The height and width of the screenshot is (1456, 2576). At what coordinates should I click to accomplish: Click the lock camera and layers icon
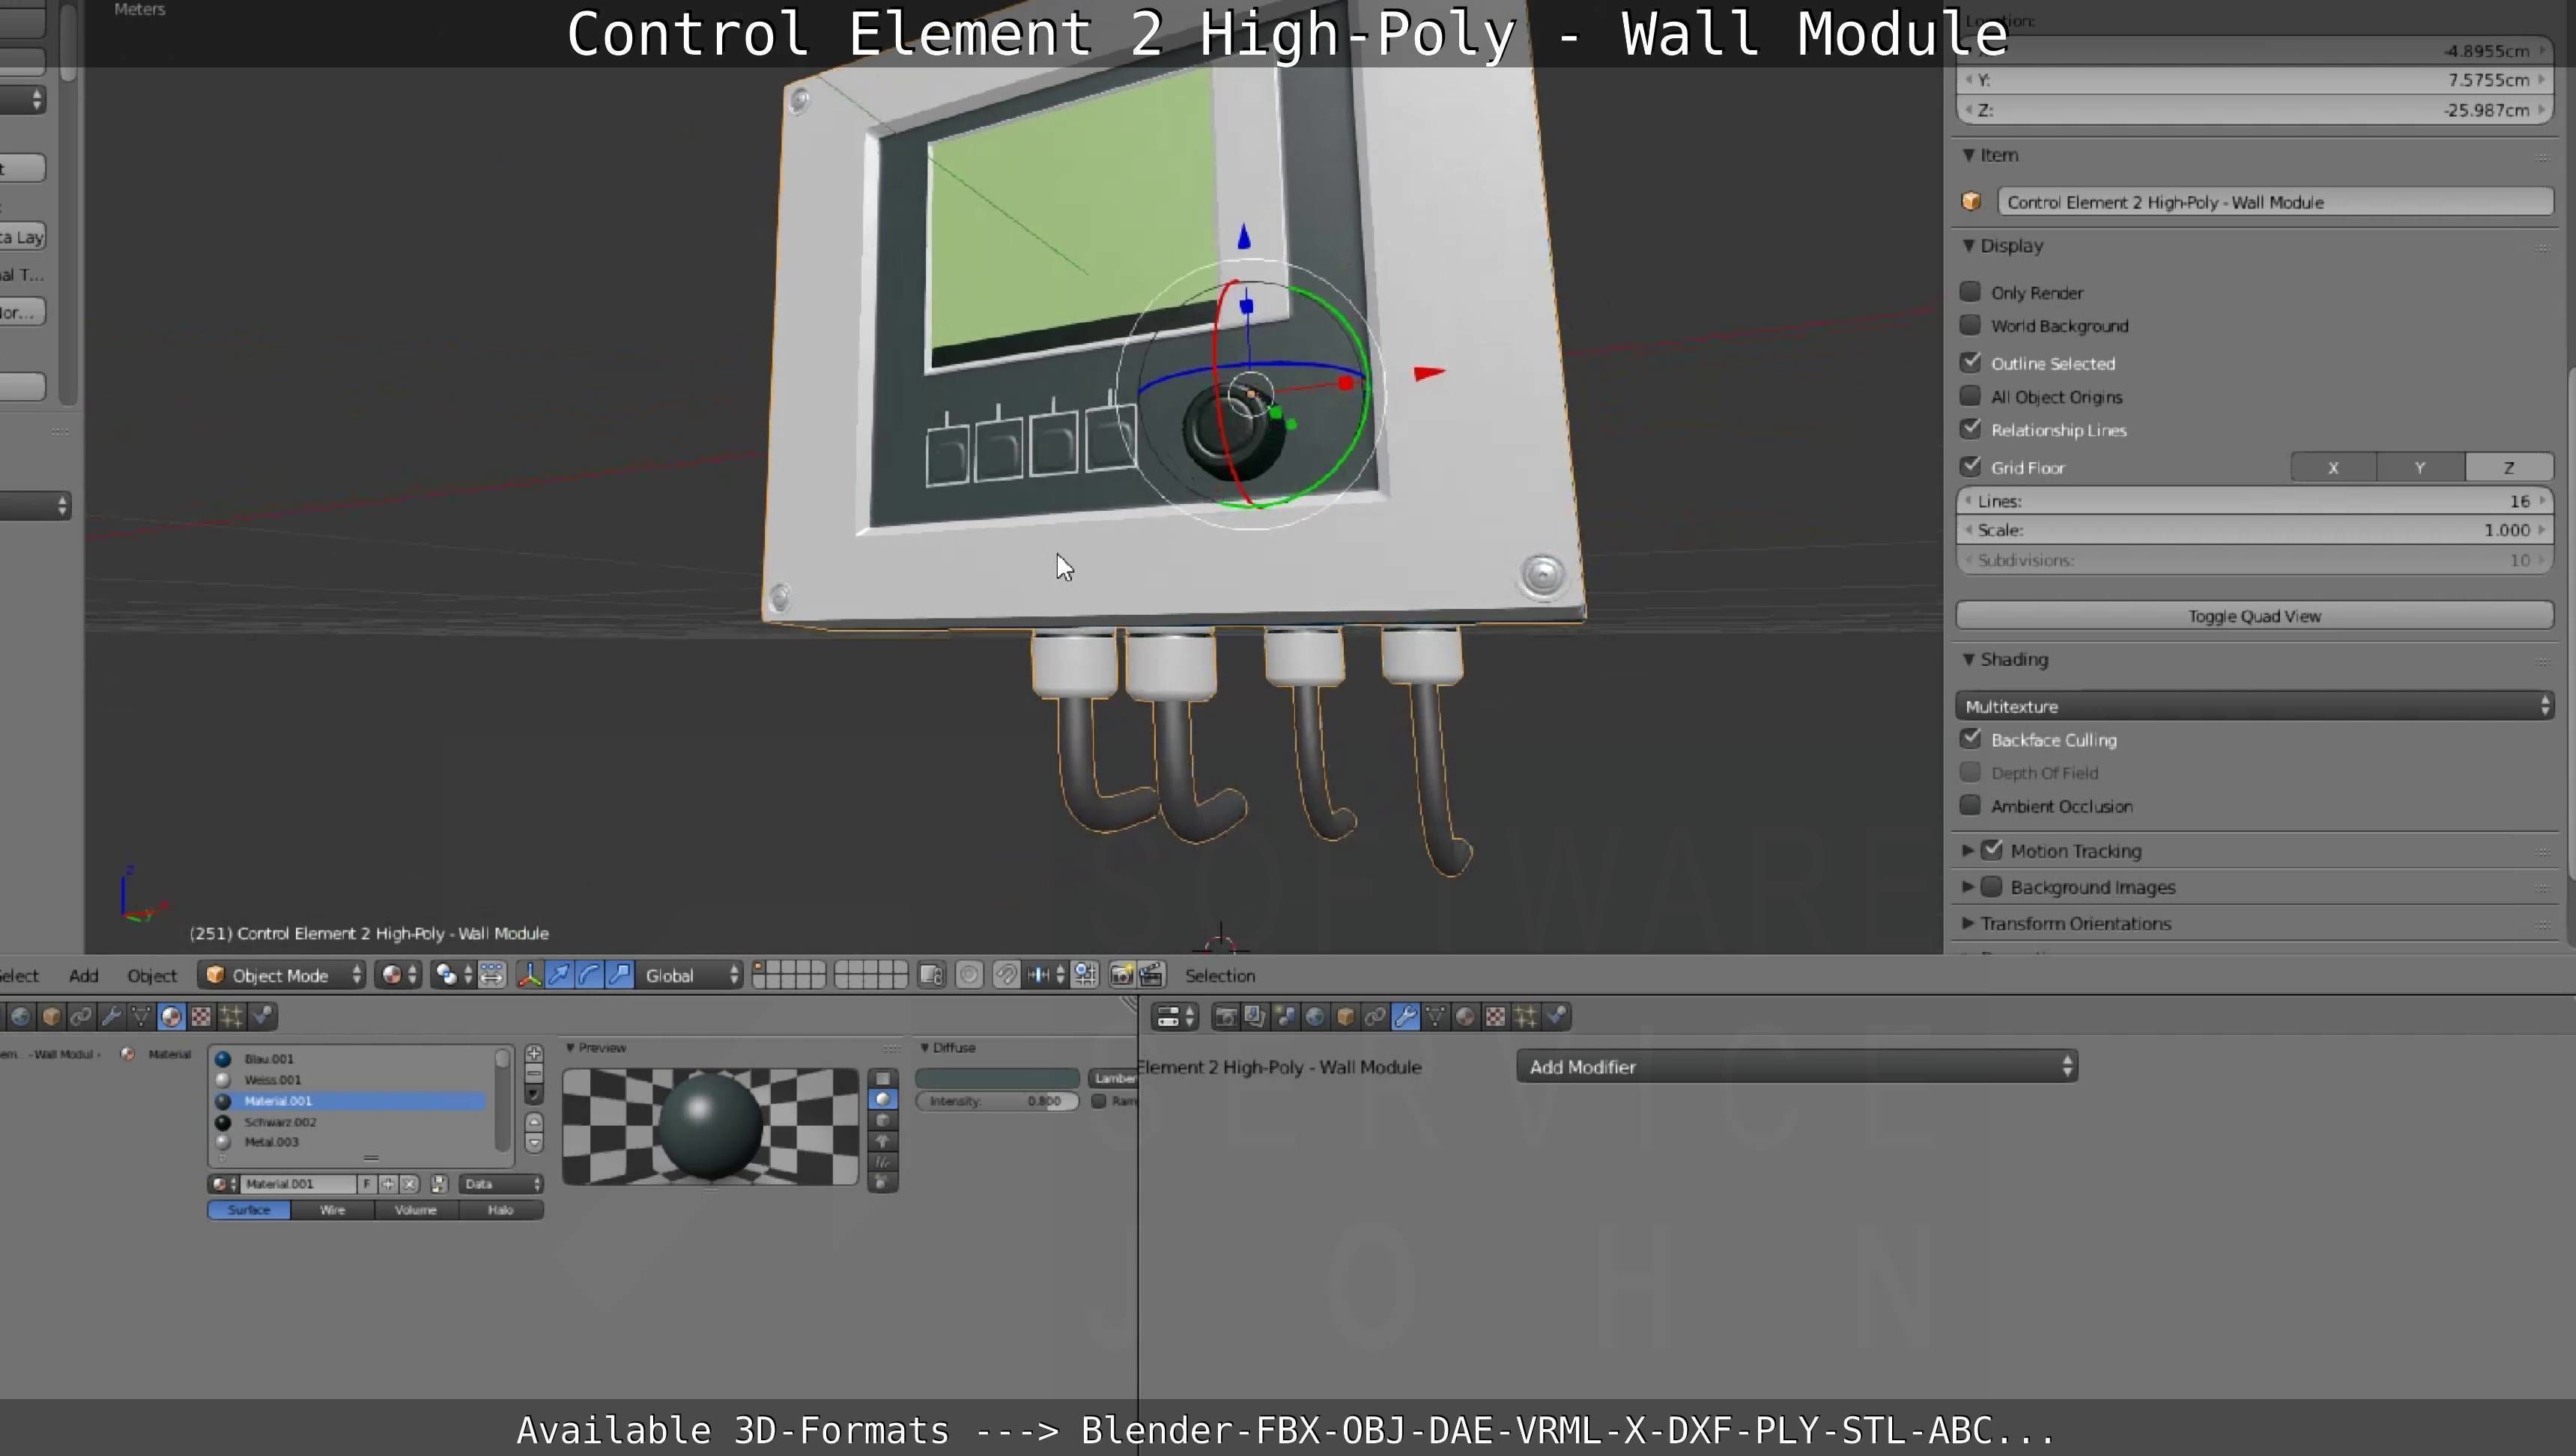point(931,975)
